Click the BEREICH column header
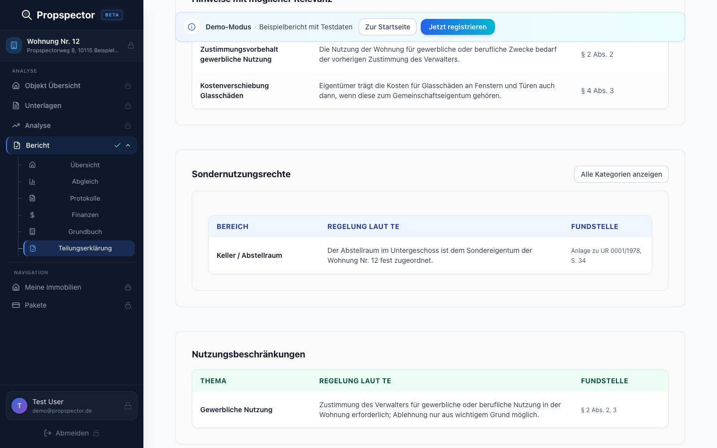 (233, 226)
